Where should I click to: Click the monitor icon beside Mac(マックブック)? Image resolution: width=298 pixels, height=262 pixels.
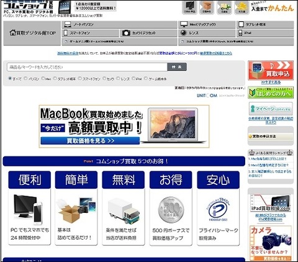(x=184, y=24)
